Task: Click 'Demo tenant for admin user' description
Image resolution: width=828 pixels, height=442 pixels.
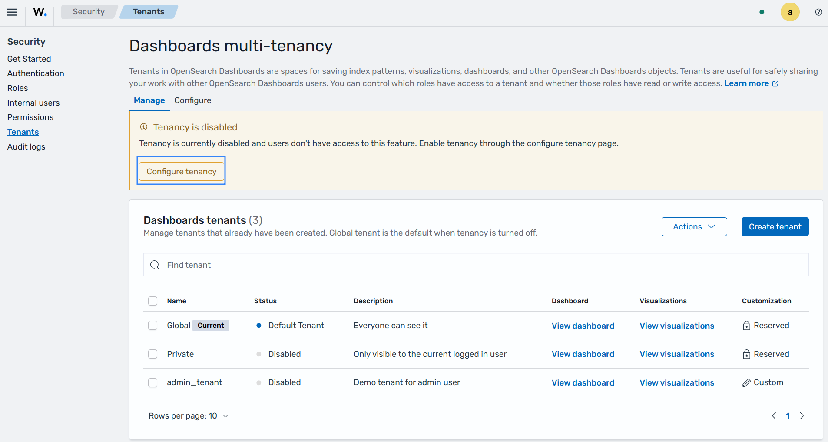Action: (407, 382)
